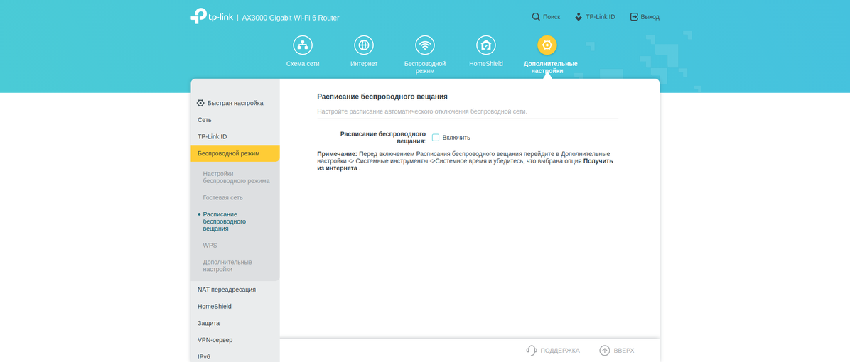850x362 pixels.
Task: Enable the wireless schedule checkbox (Включить)
Action: point(436,138)
